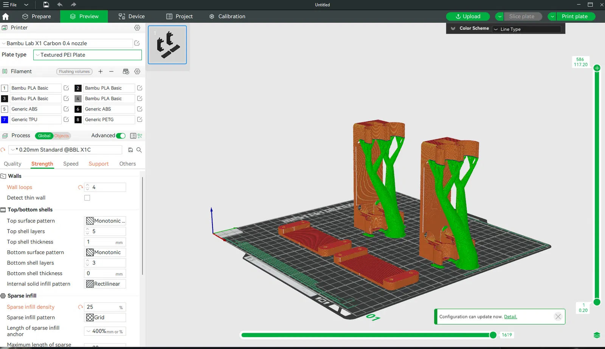The image size is (605, 349).
Task: Choose a Bottom surface pattern option
Action: pyautogui.click(x=105, y=252)
